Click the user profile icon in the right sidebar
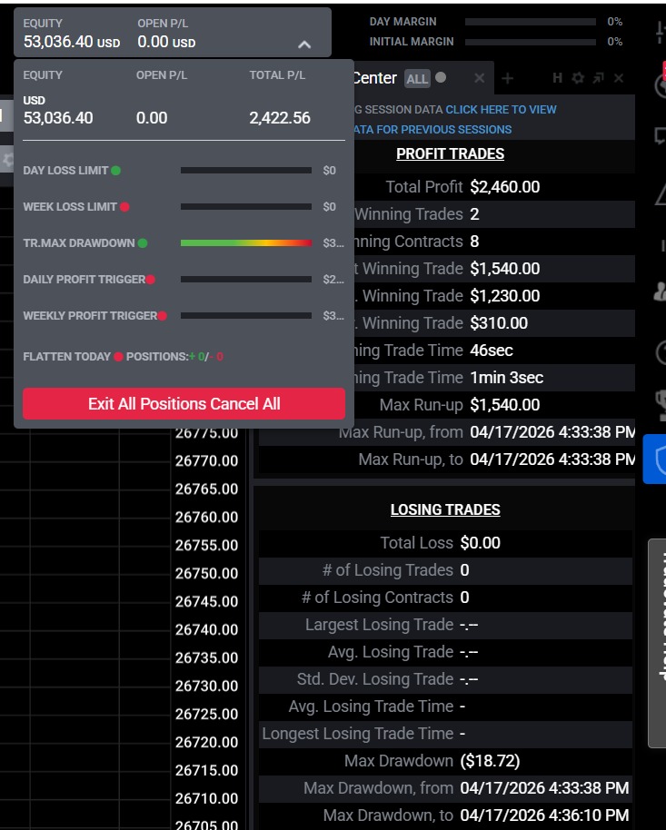The image size is (666, 830). tap(661, 291)
